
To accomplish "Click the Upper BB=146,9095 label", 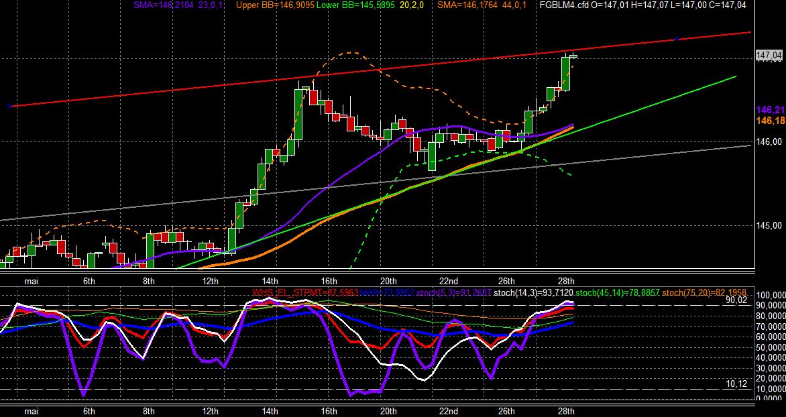I will [x=275, y=5].
